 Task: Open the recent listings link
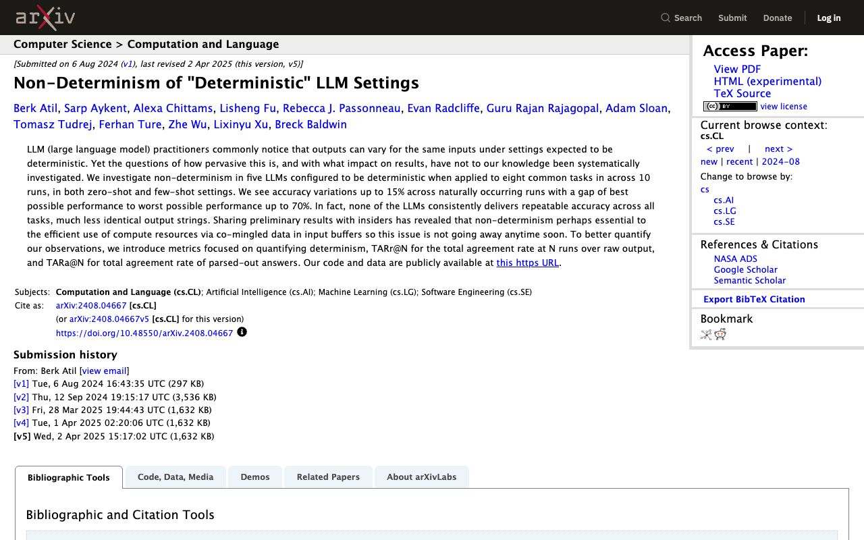[x=740, y=162]
